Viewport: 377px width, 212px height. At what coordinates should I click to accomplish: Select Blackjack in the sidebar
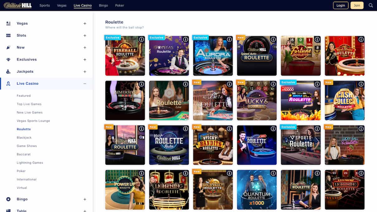tap(24, 138)
